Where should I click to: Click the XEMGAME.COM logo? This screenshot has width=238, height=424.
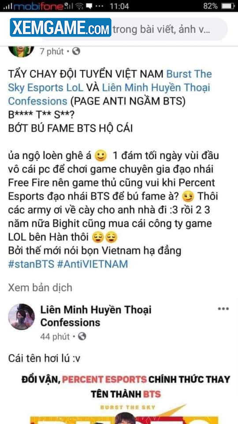pyautogui.click(x=60, y=27)
